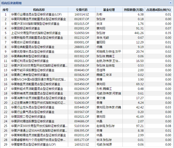Select 华夏新锦绣灵活配置混合型证券投资基金
The image size is (174, 148).
point(87,93)
